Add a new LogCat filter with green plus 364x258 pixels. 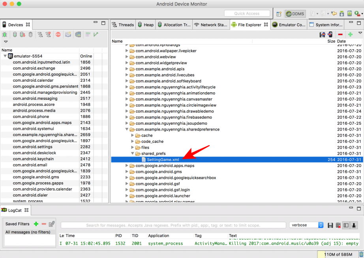(x=36, y=224)
